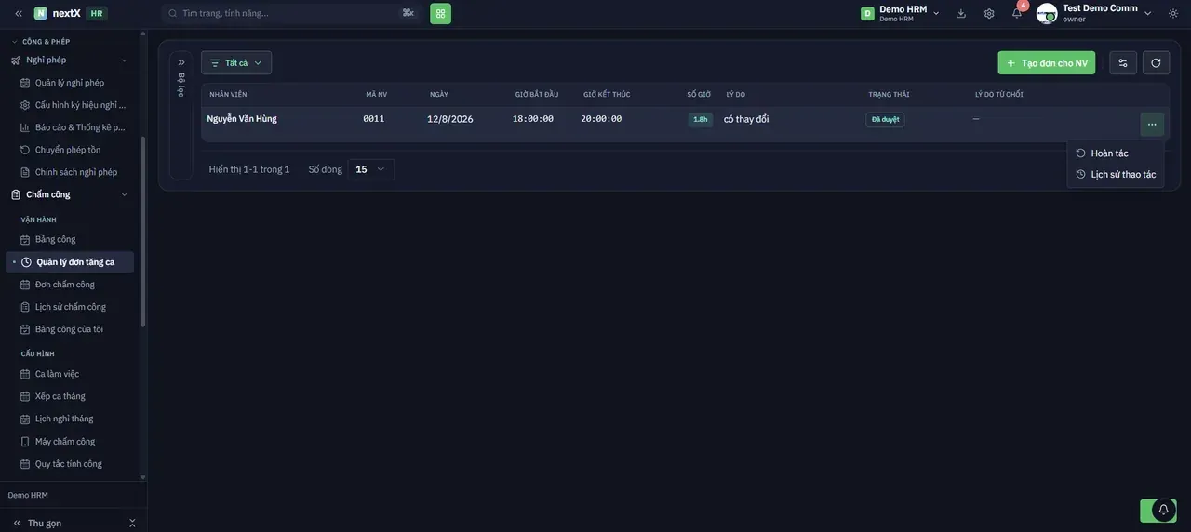Collapse the sidebar with double chevron icon
The width and height of the screenshot is (1191, 532).
click(18, 13)
